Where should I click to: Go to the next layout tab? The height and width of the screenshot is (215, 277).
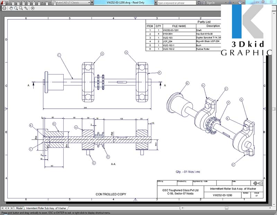pos(8,208)
